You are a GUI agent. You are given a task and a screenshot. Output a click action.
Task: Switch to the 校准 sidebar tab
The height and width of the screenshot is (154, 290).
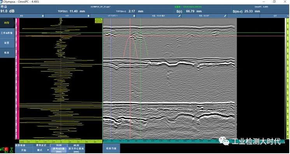coord(7,53)
